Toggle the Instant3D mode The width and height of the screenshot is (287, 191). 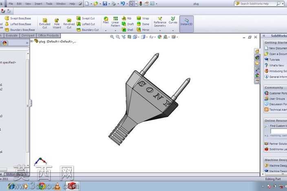click(x=186, y=24)
